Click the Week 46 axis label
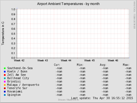The height and width of the screenshot is (103, 137). point(113,61)
